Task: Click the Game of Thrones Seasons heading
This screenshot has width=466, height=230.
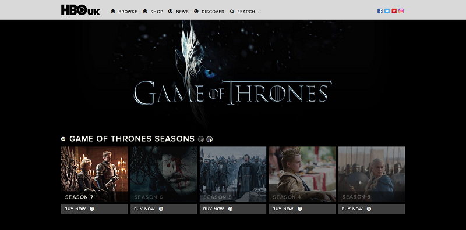Action: [132, 139]
